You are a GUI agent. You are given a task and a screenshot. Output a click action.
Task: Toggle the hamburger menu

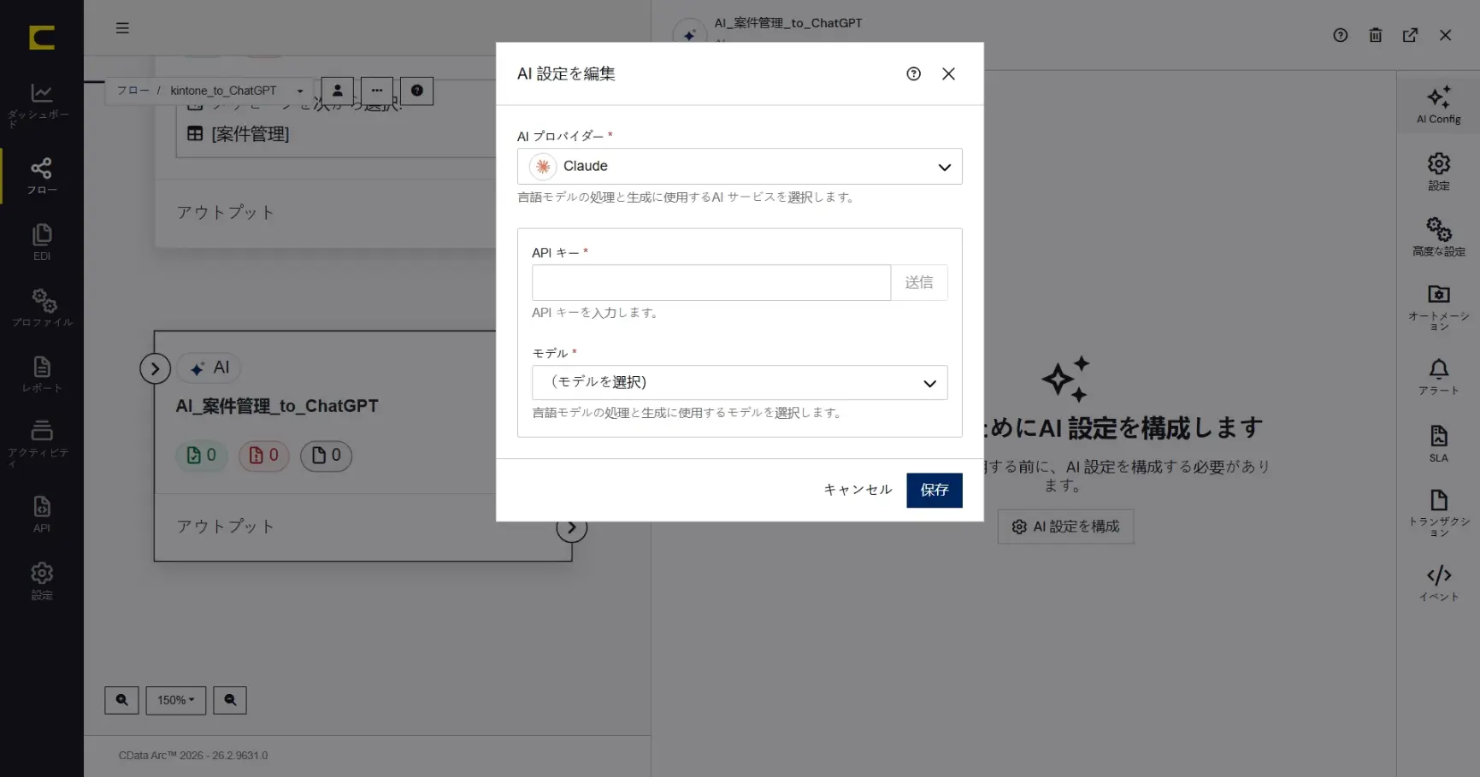(x=122, y=28)
